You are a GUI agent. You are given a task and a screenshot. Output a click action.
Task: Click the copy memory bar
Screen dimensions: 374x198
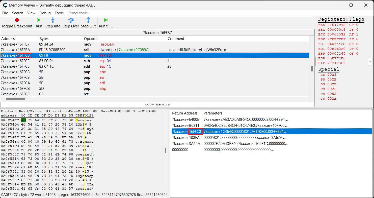[x=157, y=104]
